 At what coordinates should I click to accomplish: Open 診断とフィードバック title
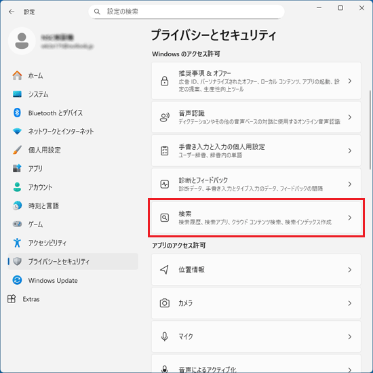(203, 180)
